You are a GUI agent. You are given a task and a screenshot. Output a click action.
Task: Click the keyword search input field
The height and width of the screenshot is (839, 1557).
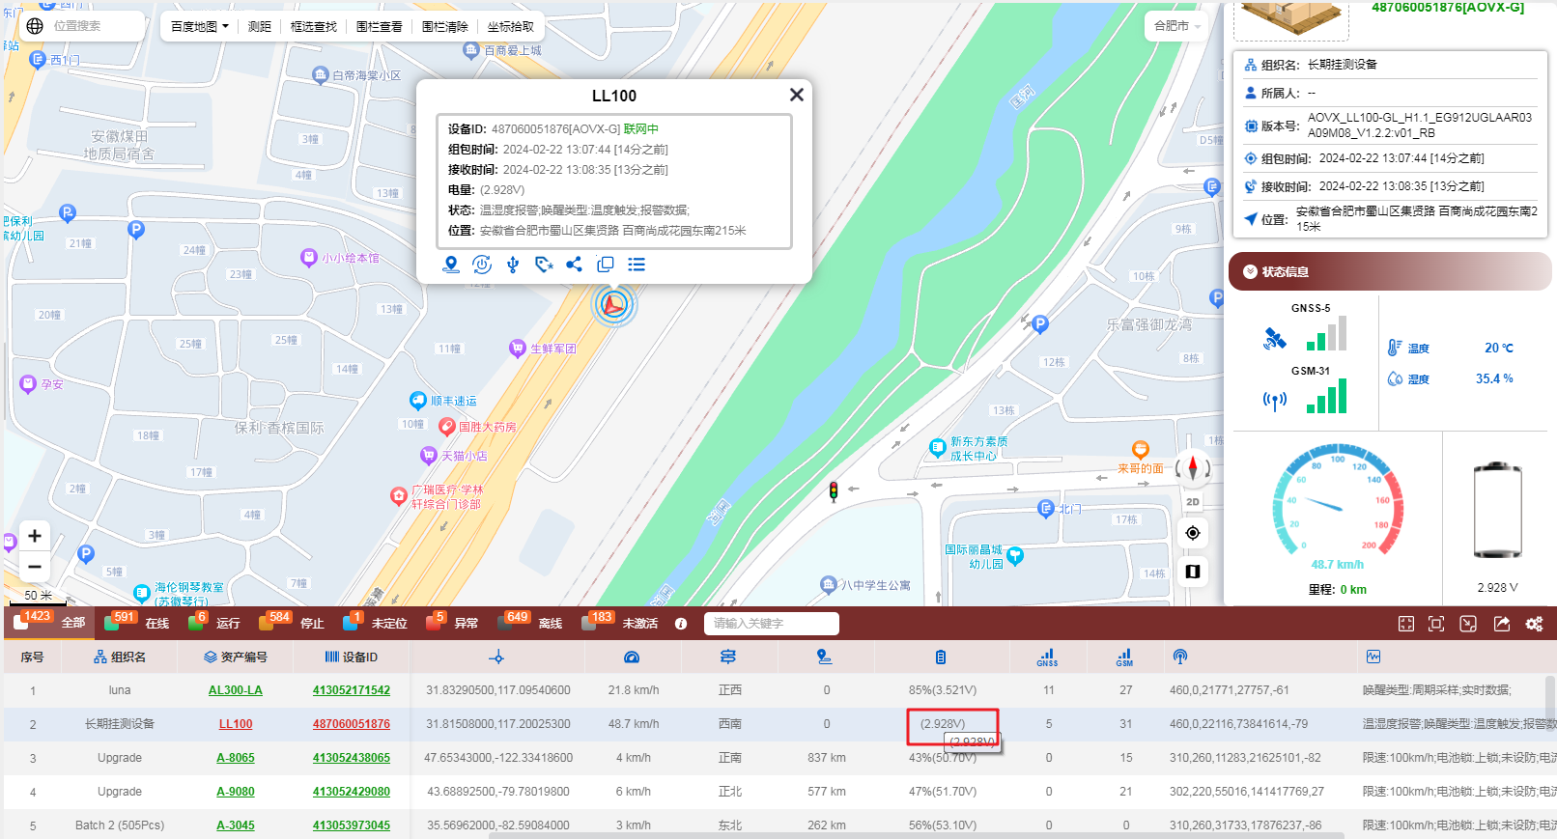pos(771,624)
